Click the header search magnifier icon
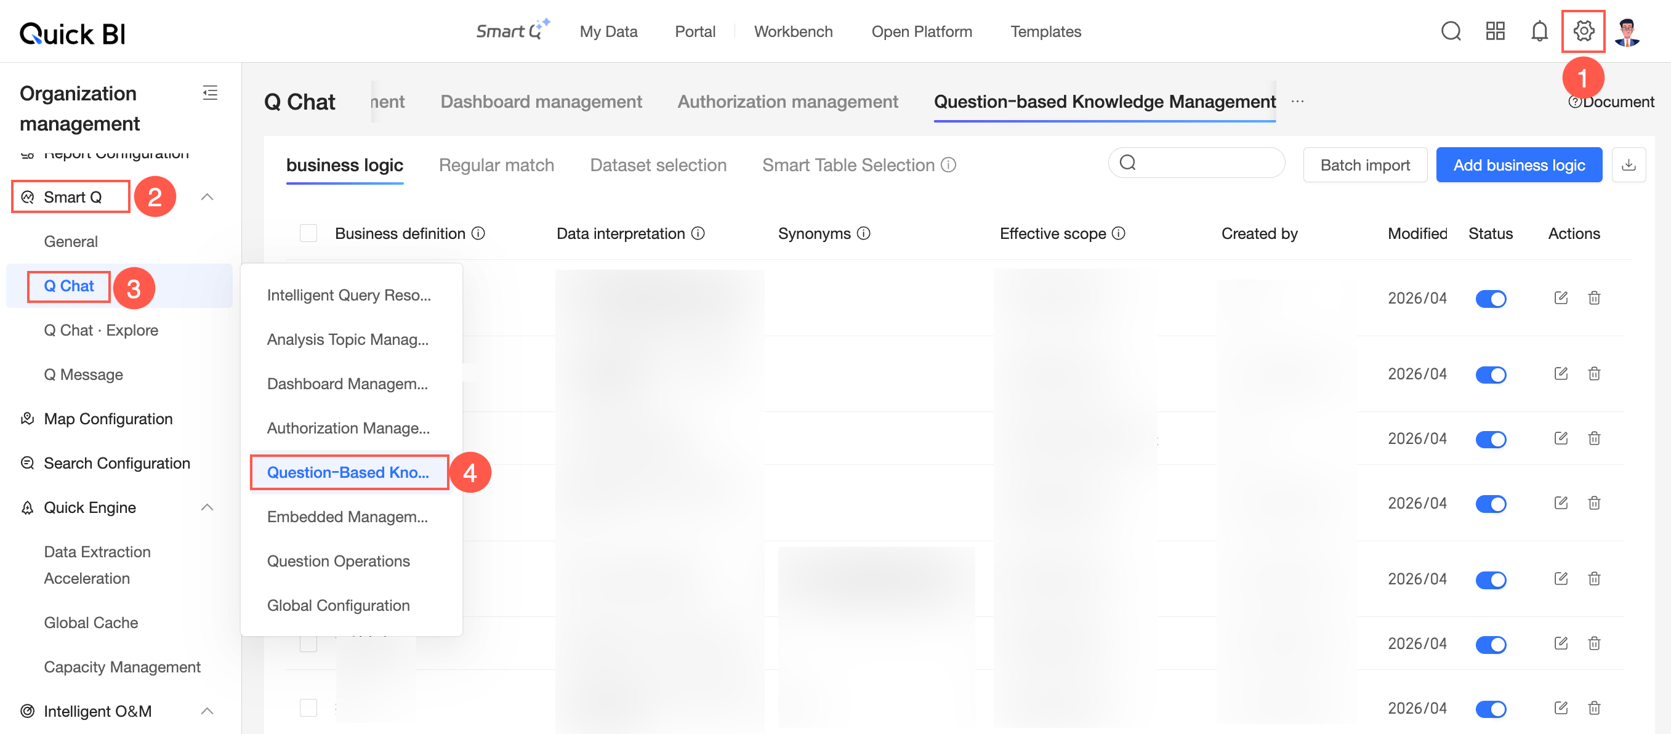This screenshot has height=734, width=1671. [x=1451, y=31]
